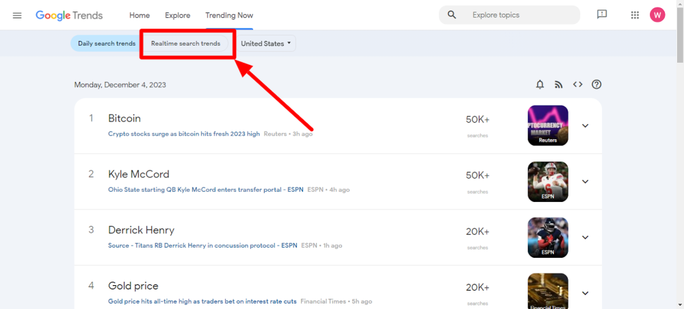Open the Derrick Henry concussion protocol article

[x=203, y=246]
